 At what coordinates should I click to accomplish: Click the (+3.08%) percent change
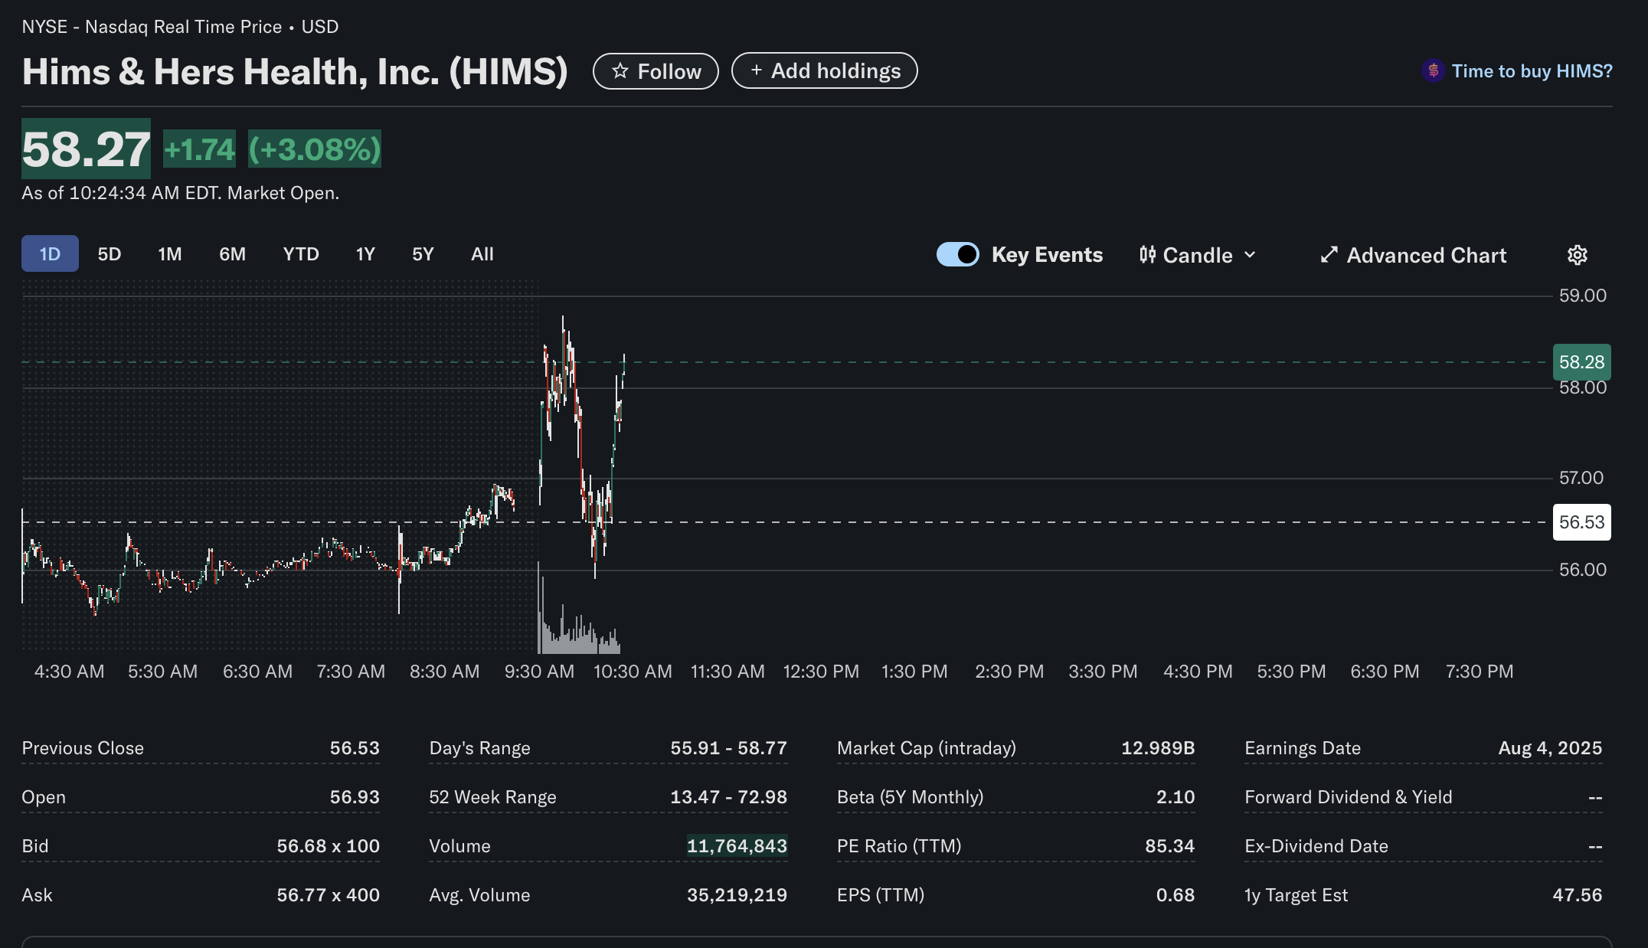tap(315, 149)
